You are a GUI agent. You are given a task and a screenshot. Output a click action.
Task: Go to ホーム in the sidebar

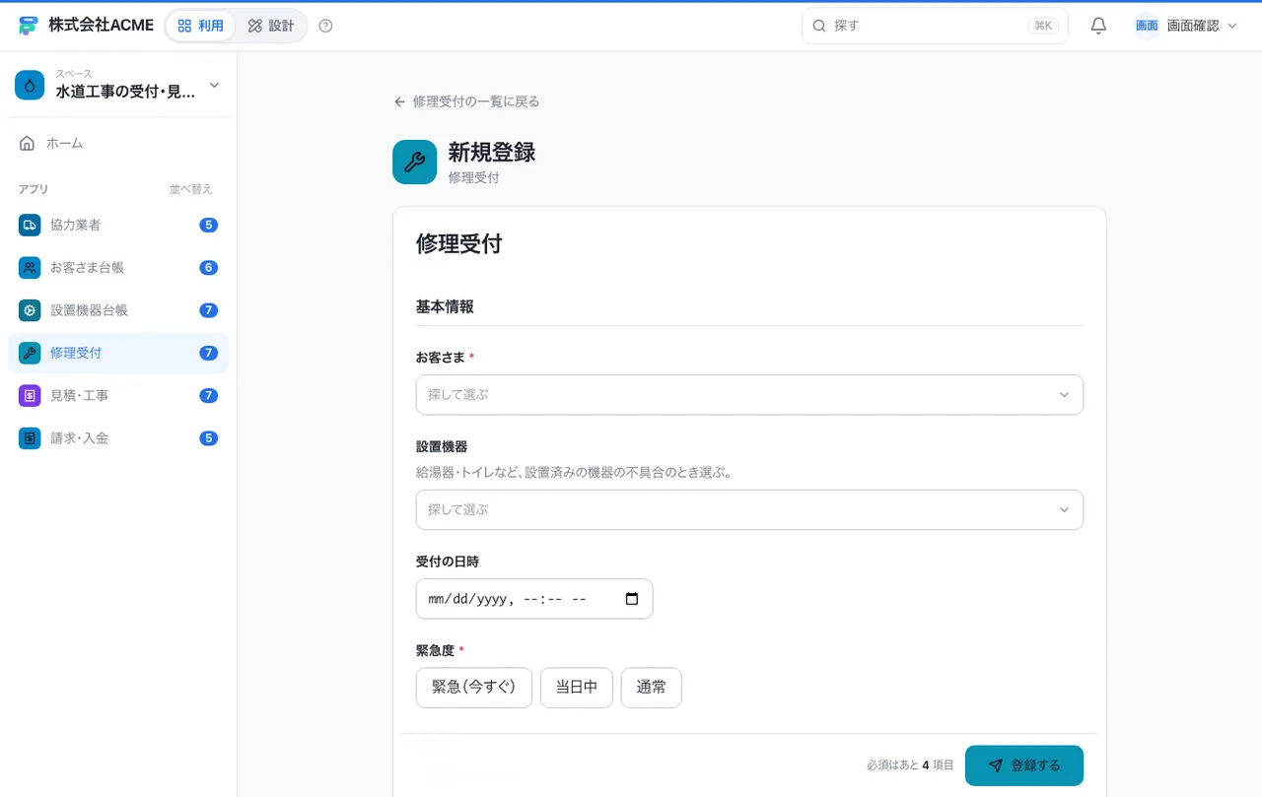click(118, 143)
